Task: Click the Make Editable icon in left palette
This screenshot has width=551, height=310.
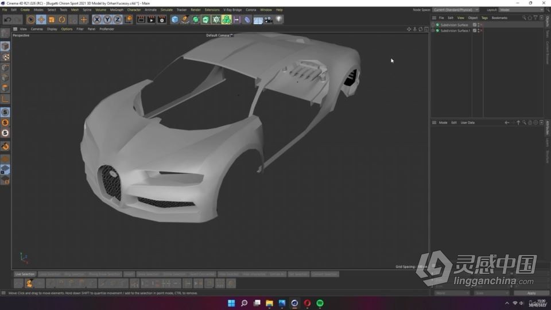Action: tap(5, 33)
